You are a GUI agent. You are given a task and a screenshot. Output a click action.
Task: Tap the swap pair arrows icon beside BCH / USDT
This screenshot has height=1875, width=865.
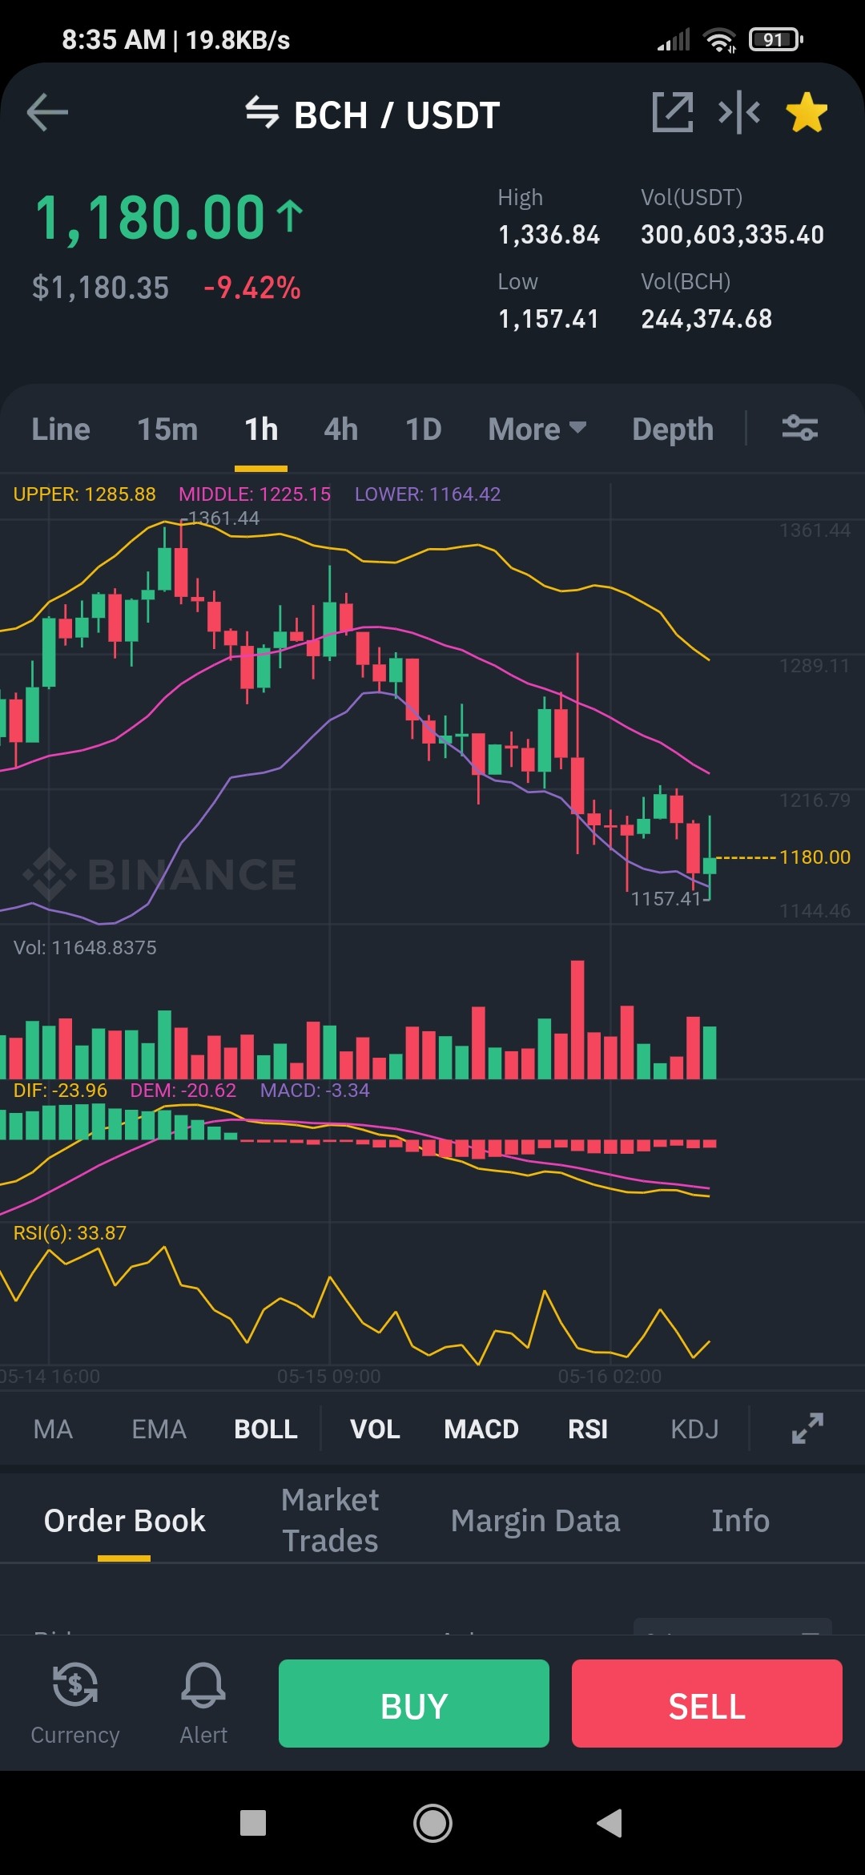coord(262,112)
